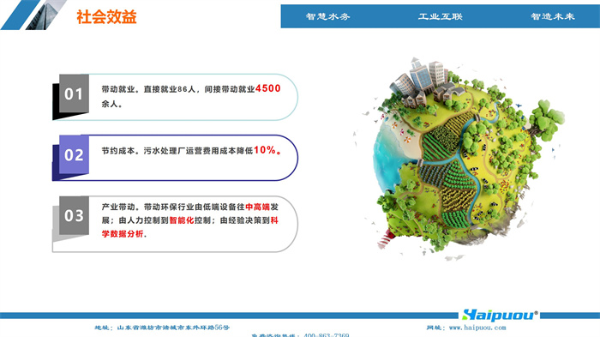The height and width of the screenshot is (337, 600).
Task: Select the 产业带动 text box
Action: click(x=190, y=220)
